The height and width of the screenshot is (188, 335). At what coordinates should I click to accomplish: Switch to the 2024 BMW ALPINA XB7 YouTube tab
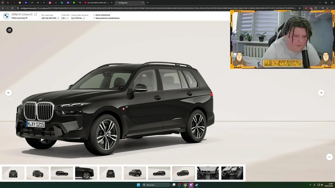[98, 3]
